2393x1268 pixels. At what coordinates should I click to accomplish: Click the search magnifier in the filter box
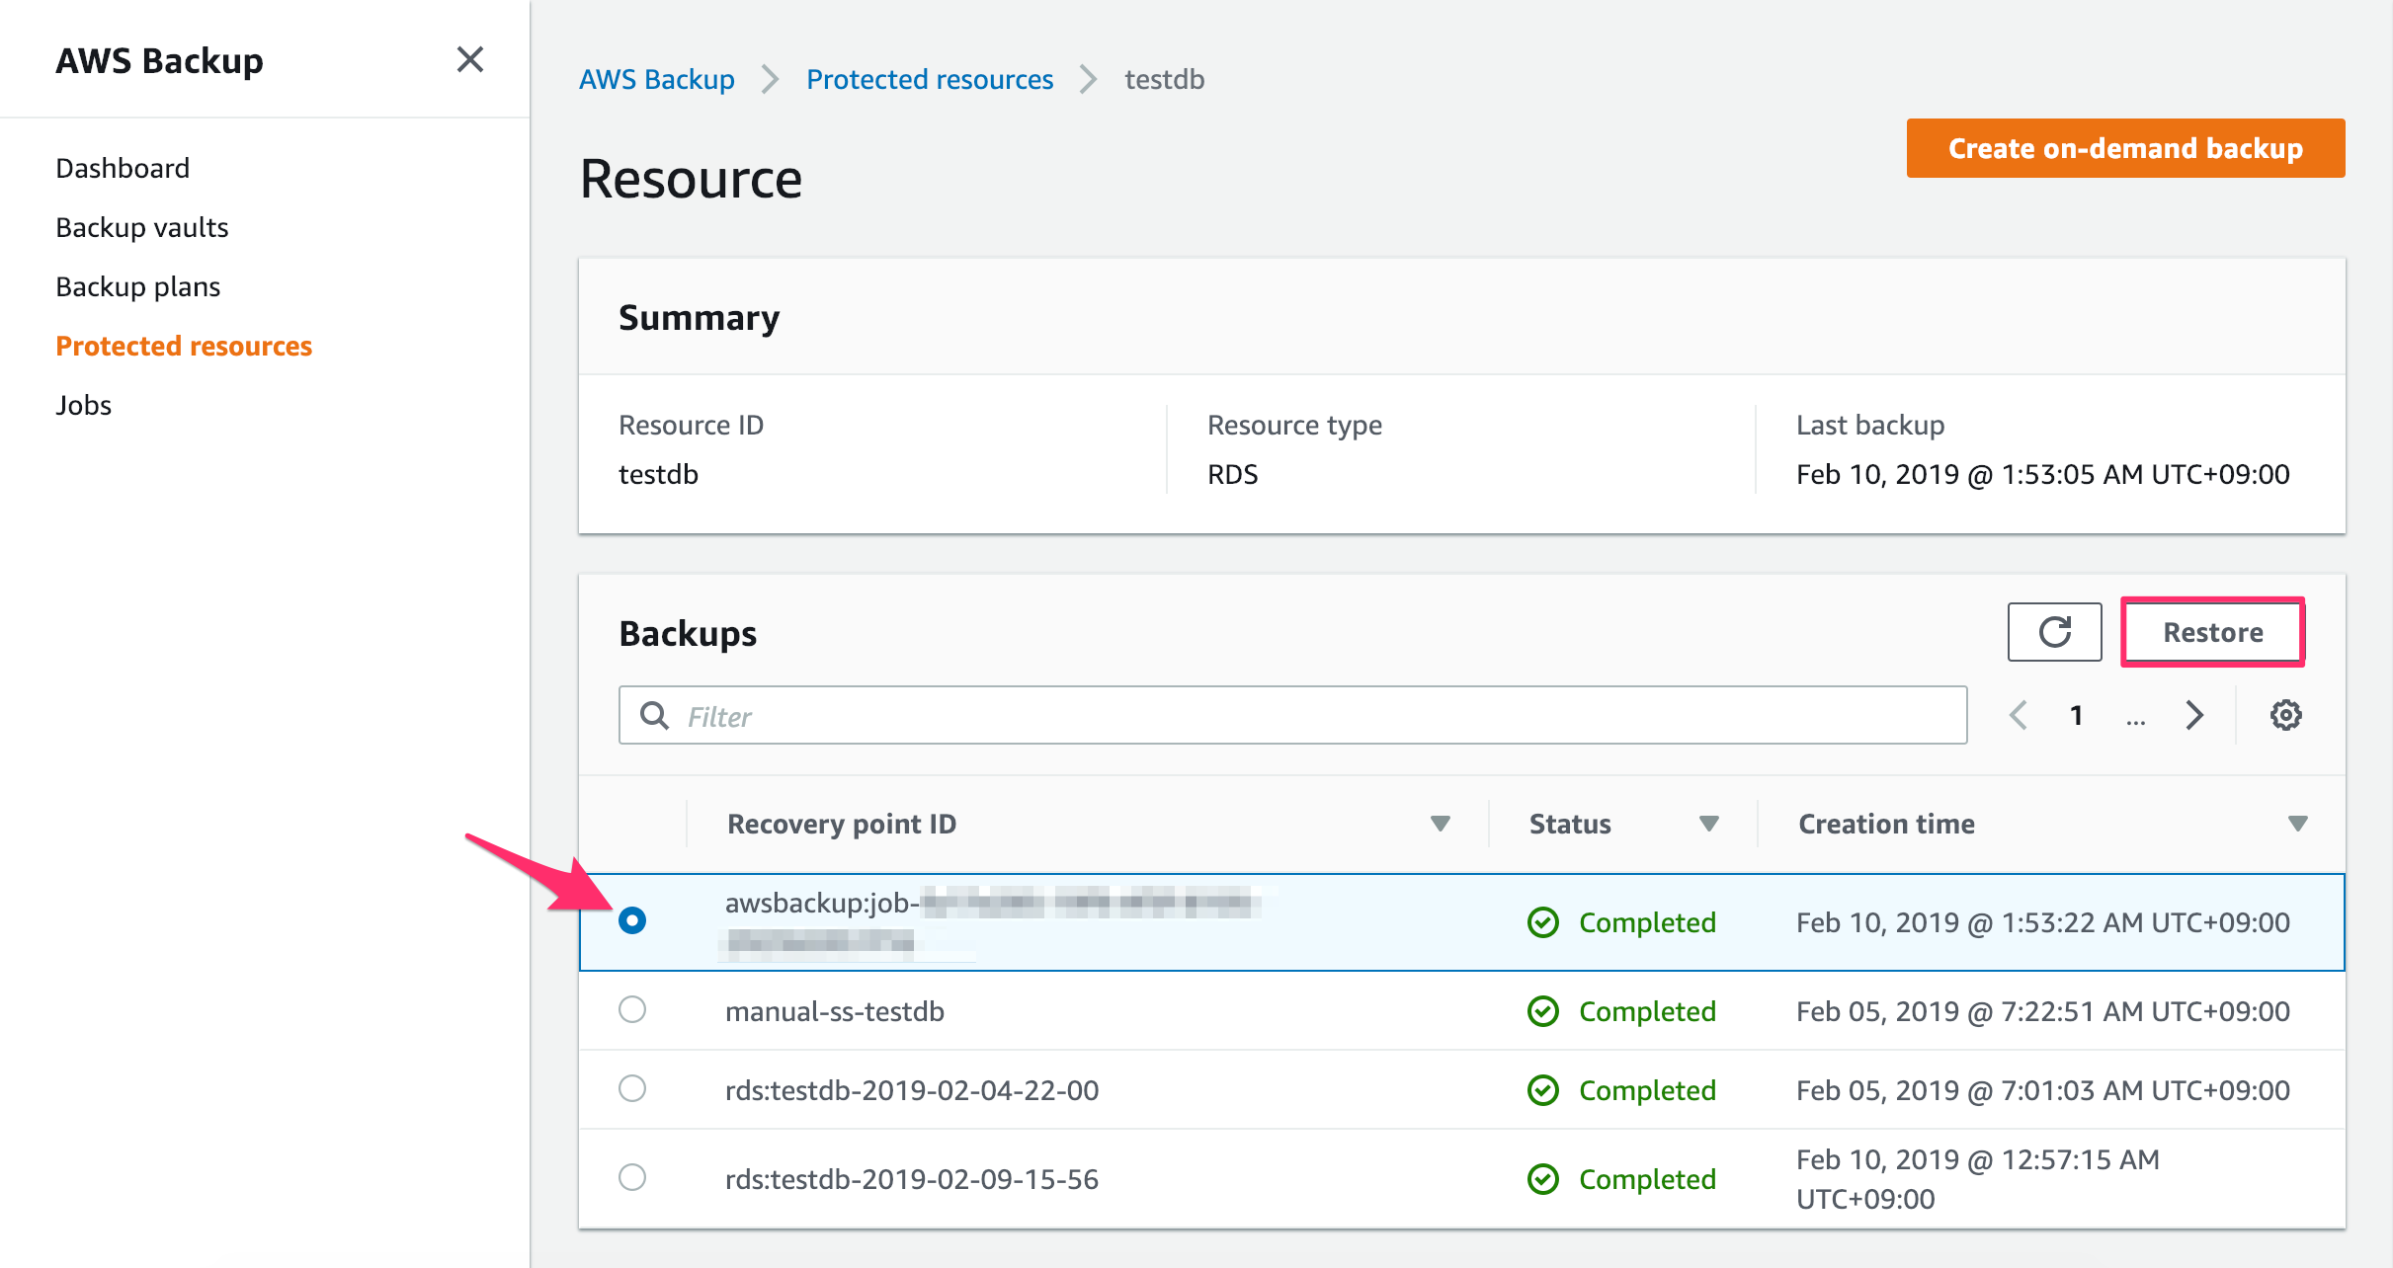tap(655, 715)
